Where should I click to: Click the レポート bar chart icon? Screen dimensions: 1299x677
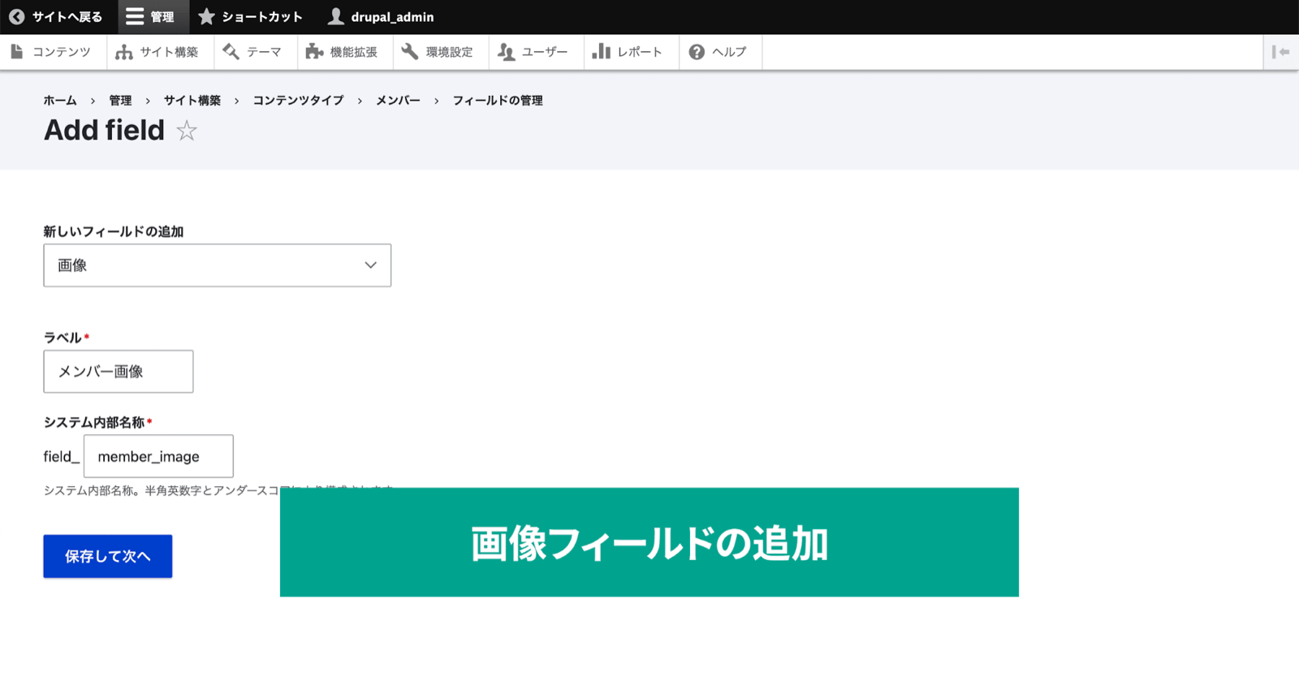pos(601,52)
